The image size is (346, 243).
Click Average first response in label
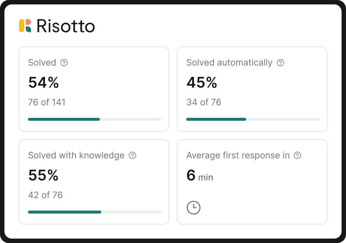pos(238,155)
